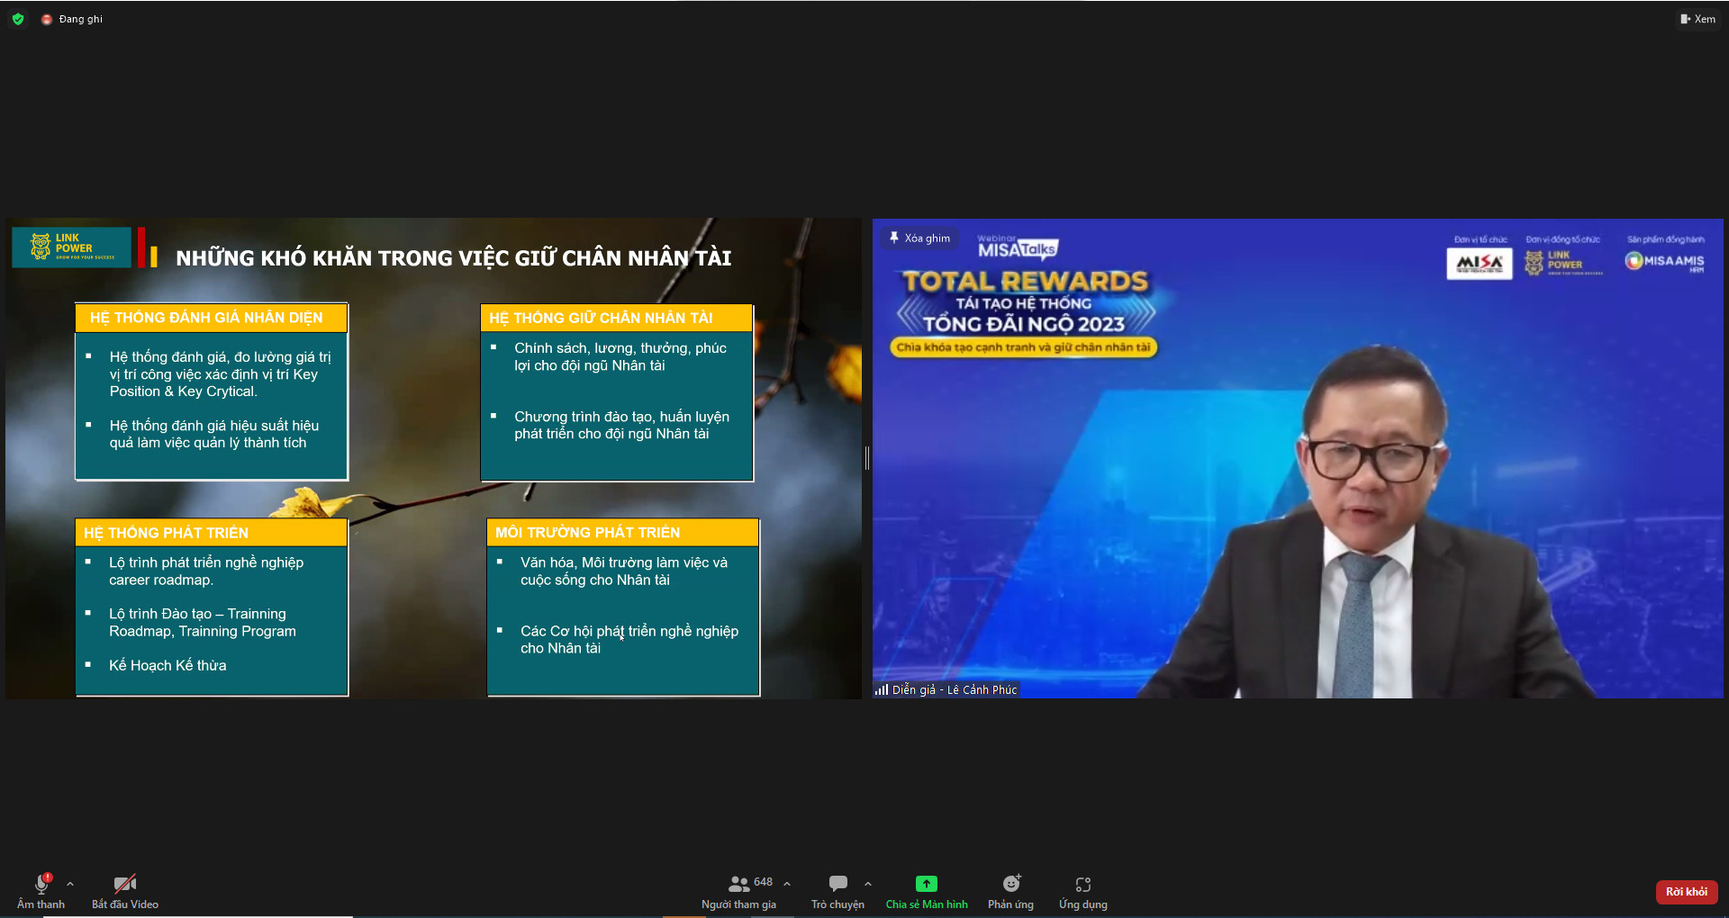Viewport: 1729px width, 918px height.
Task: Expand the chevron next to the chat icon
Action: (868, 884)
